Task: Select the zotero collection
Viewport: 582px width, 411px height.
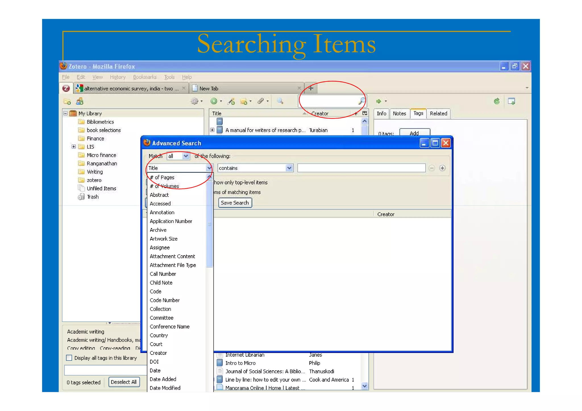Action: point(94,180)
